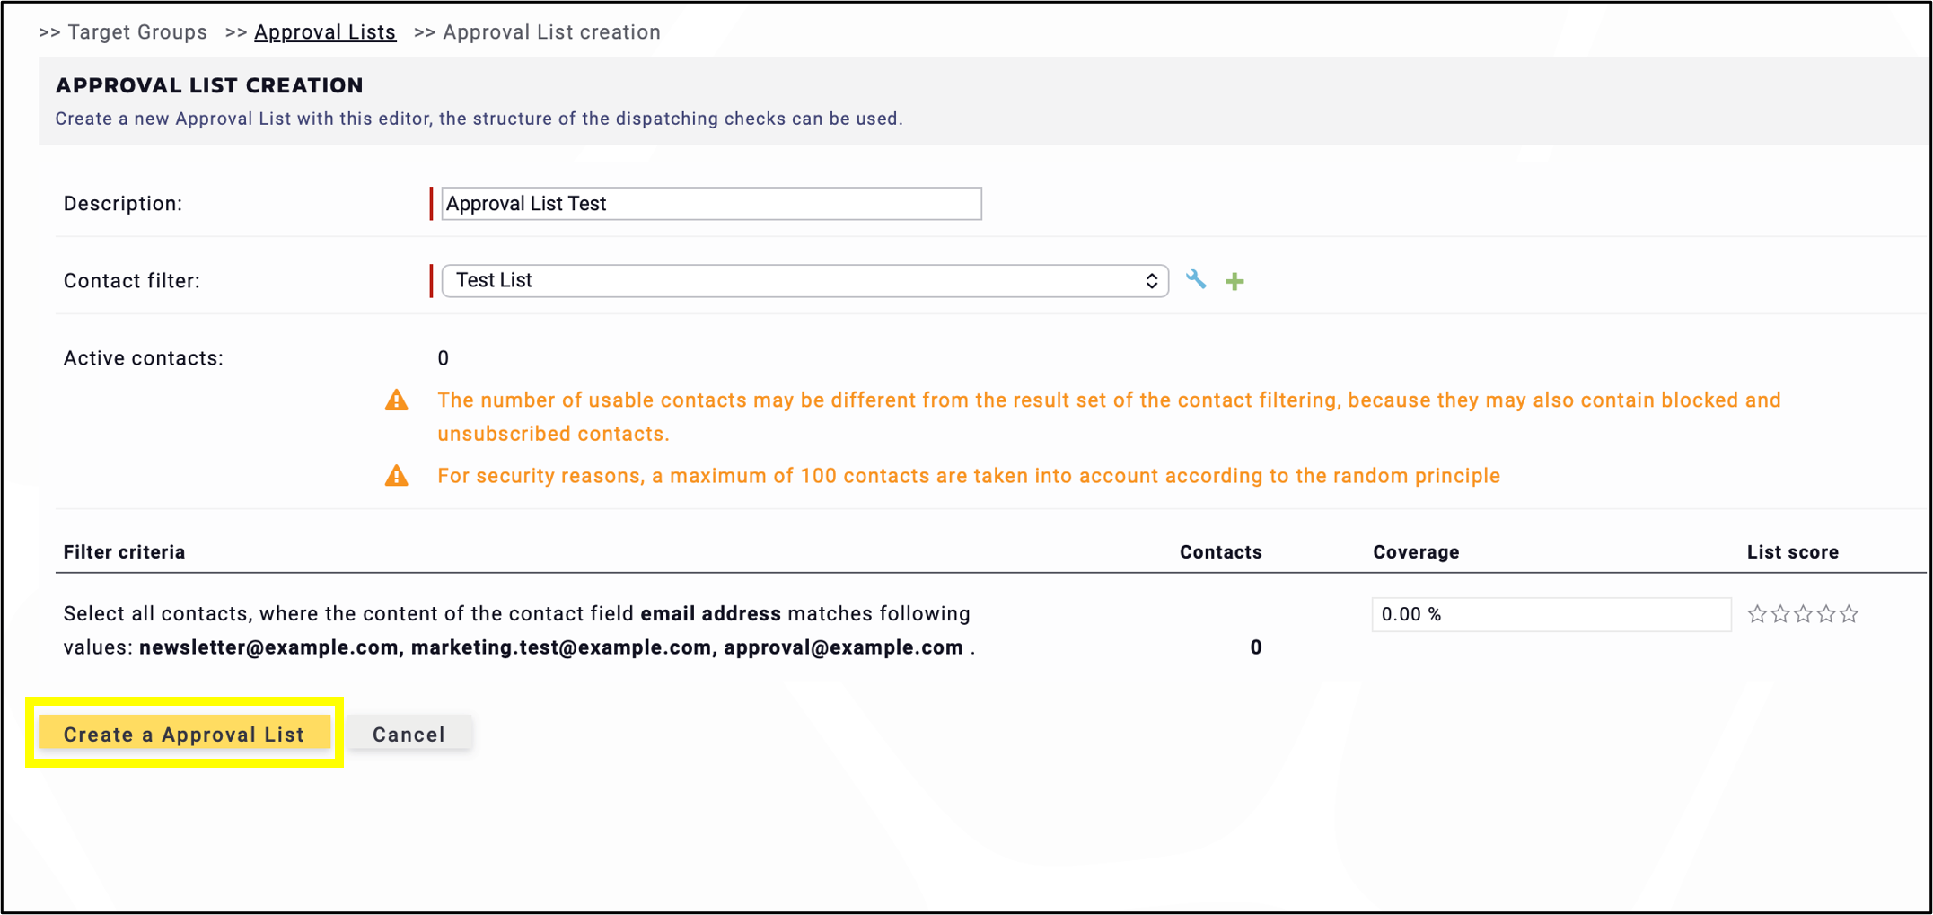
Task: Click the Active contacts value 0
Action: click(443, 358)
